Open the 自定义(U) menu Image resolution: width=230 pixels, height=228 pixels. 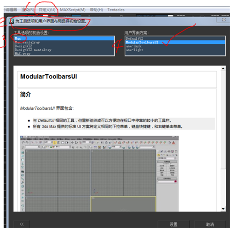tap(47, 10)
